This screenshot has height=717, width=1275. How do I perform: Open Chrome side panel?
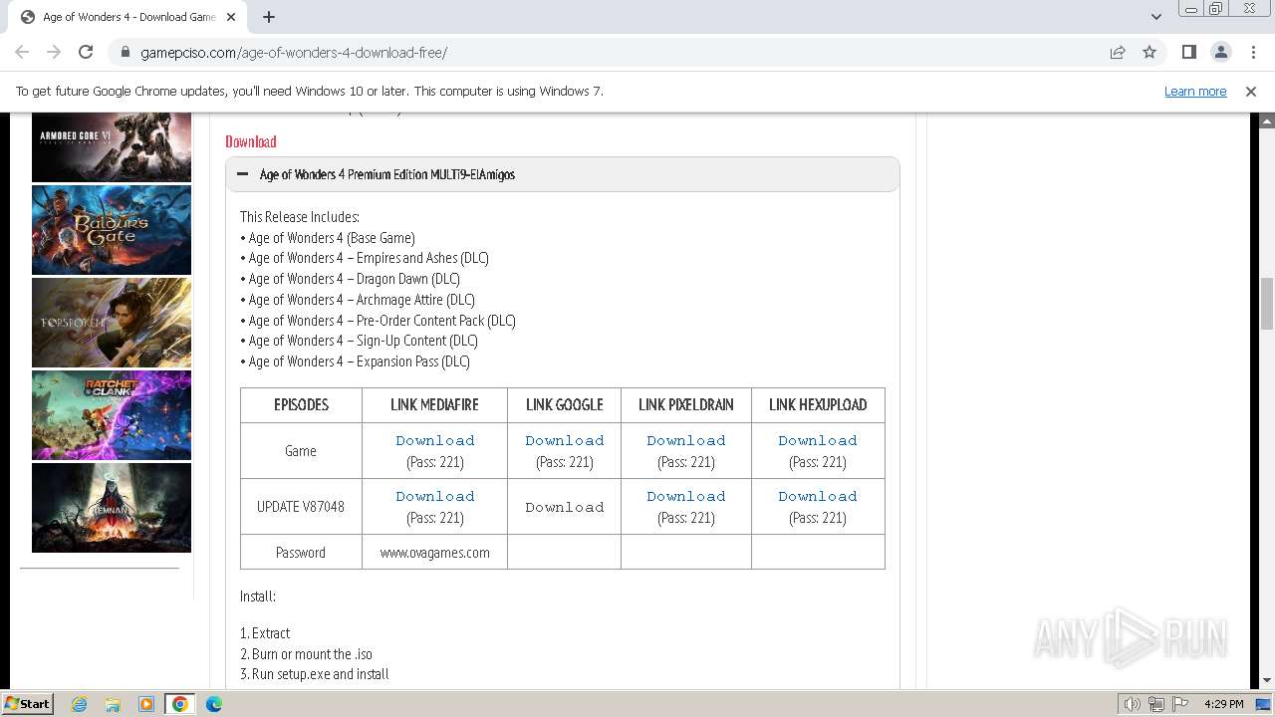point(1188,52)
